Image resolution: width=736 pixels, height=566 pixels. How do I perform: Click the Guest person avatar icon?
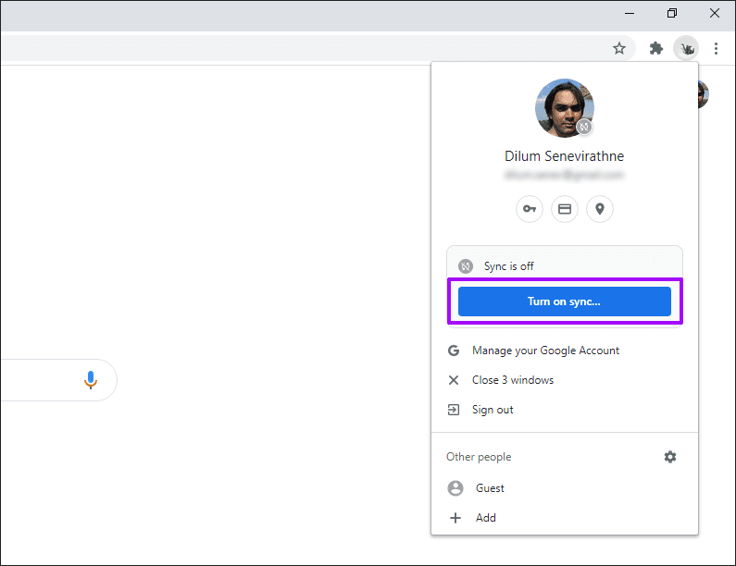pos(455,488)
